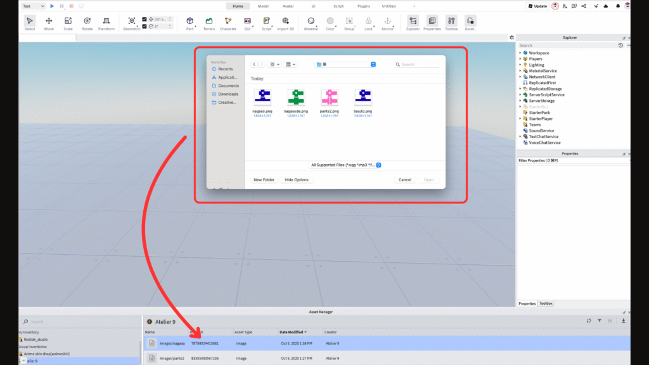Image resolution: width=649 pixels, height=365 pixels.
Task: Toggle the rotation snapping checkbox
Action: pos(145,26)
